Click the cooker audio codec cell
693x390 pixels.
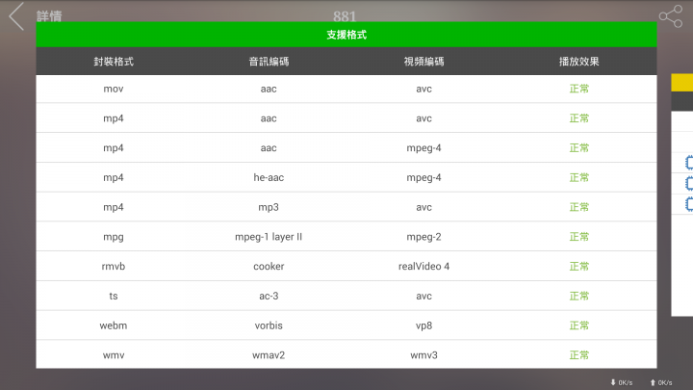tap(269, 267)
